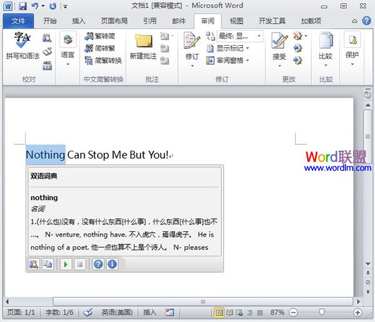Click the Delete Comment icon

[164, 36]
